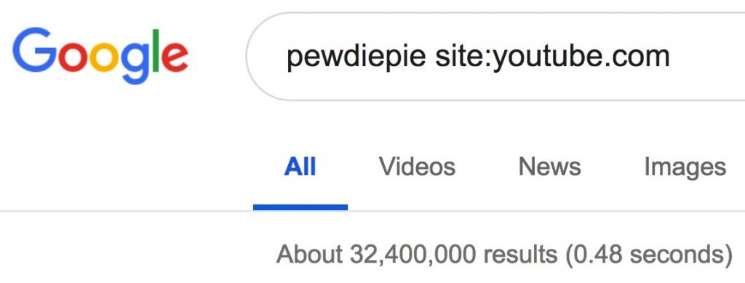This screenshot has height=283, width=745.
Task: Click the blue capital G in the Google logo
Action: (x=35, y=49)
